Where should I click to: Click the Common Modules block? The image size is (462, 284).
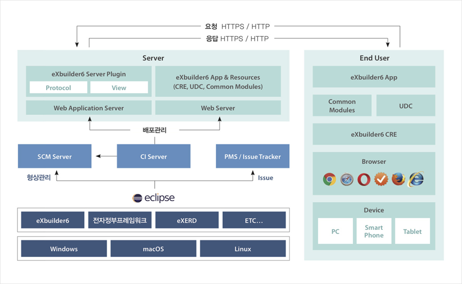tap(342, 106)
